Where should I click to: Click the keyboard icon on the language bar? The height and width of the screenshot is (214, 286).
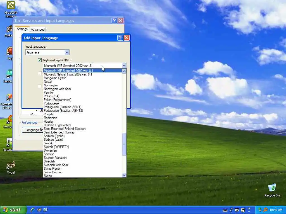(225, 210)
